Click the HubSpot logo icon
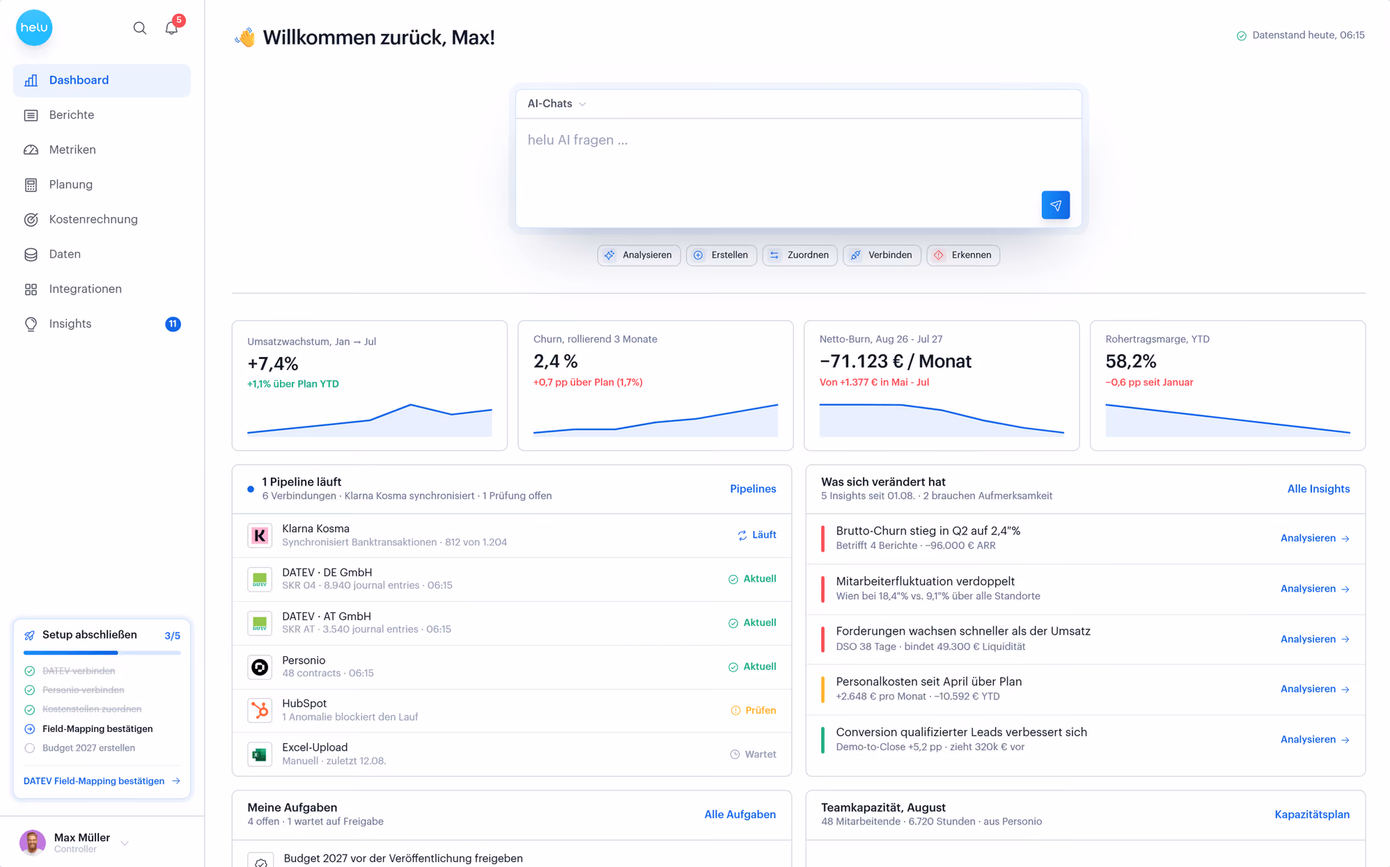 point(259,710)
